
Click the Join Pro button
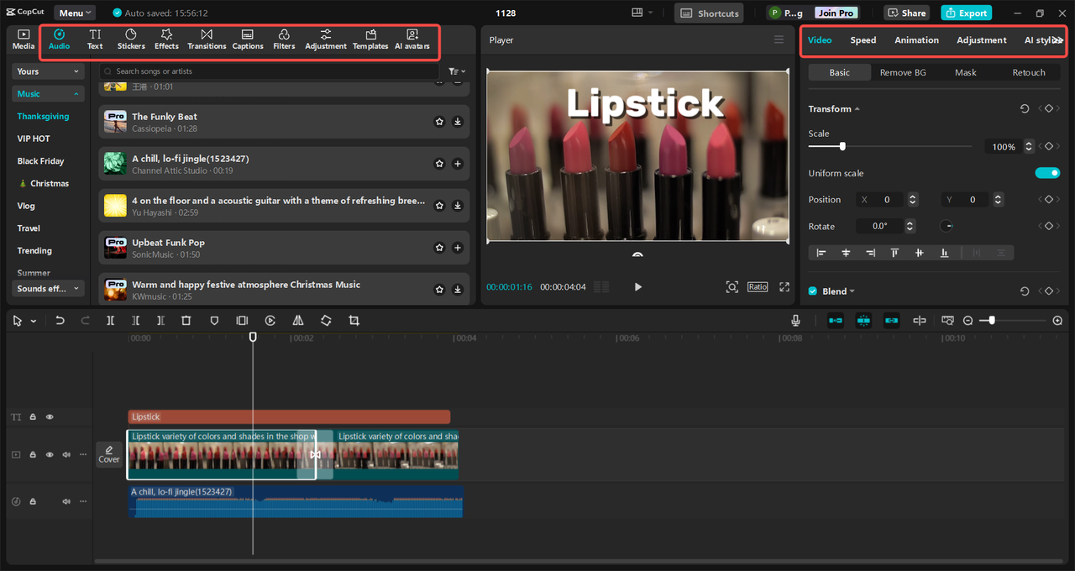(836, 13)
